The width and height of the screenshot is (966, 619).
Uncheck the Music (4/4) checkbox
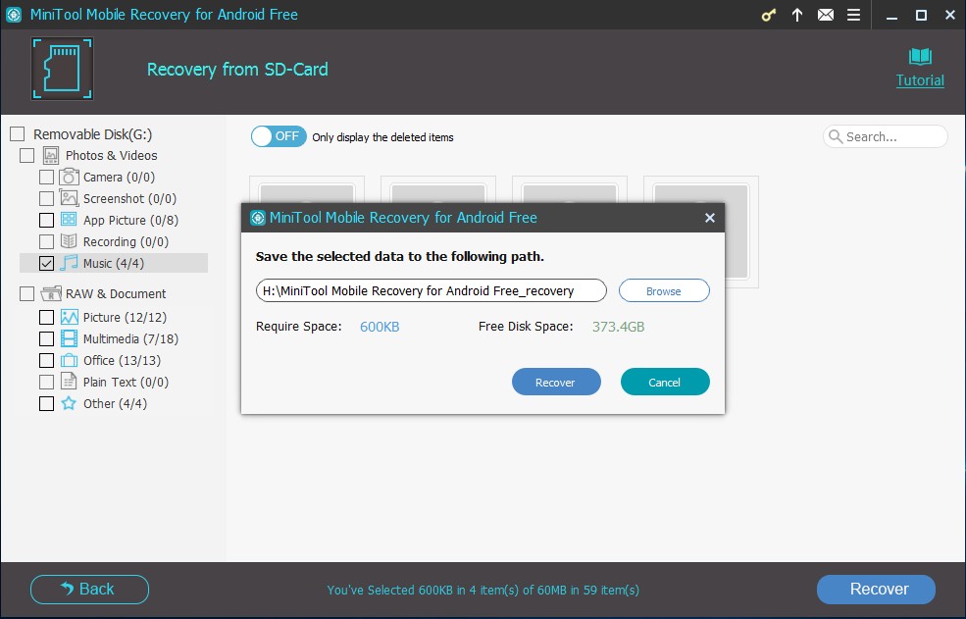[46, 263]
